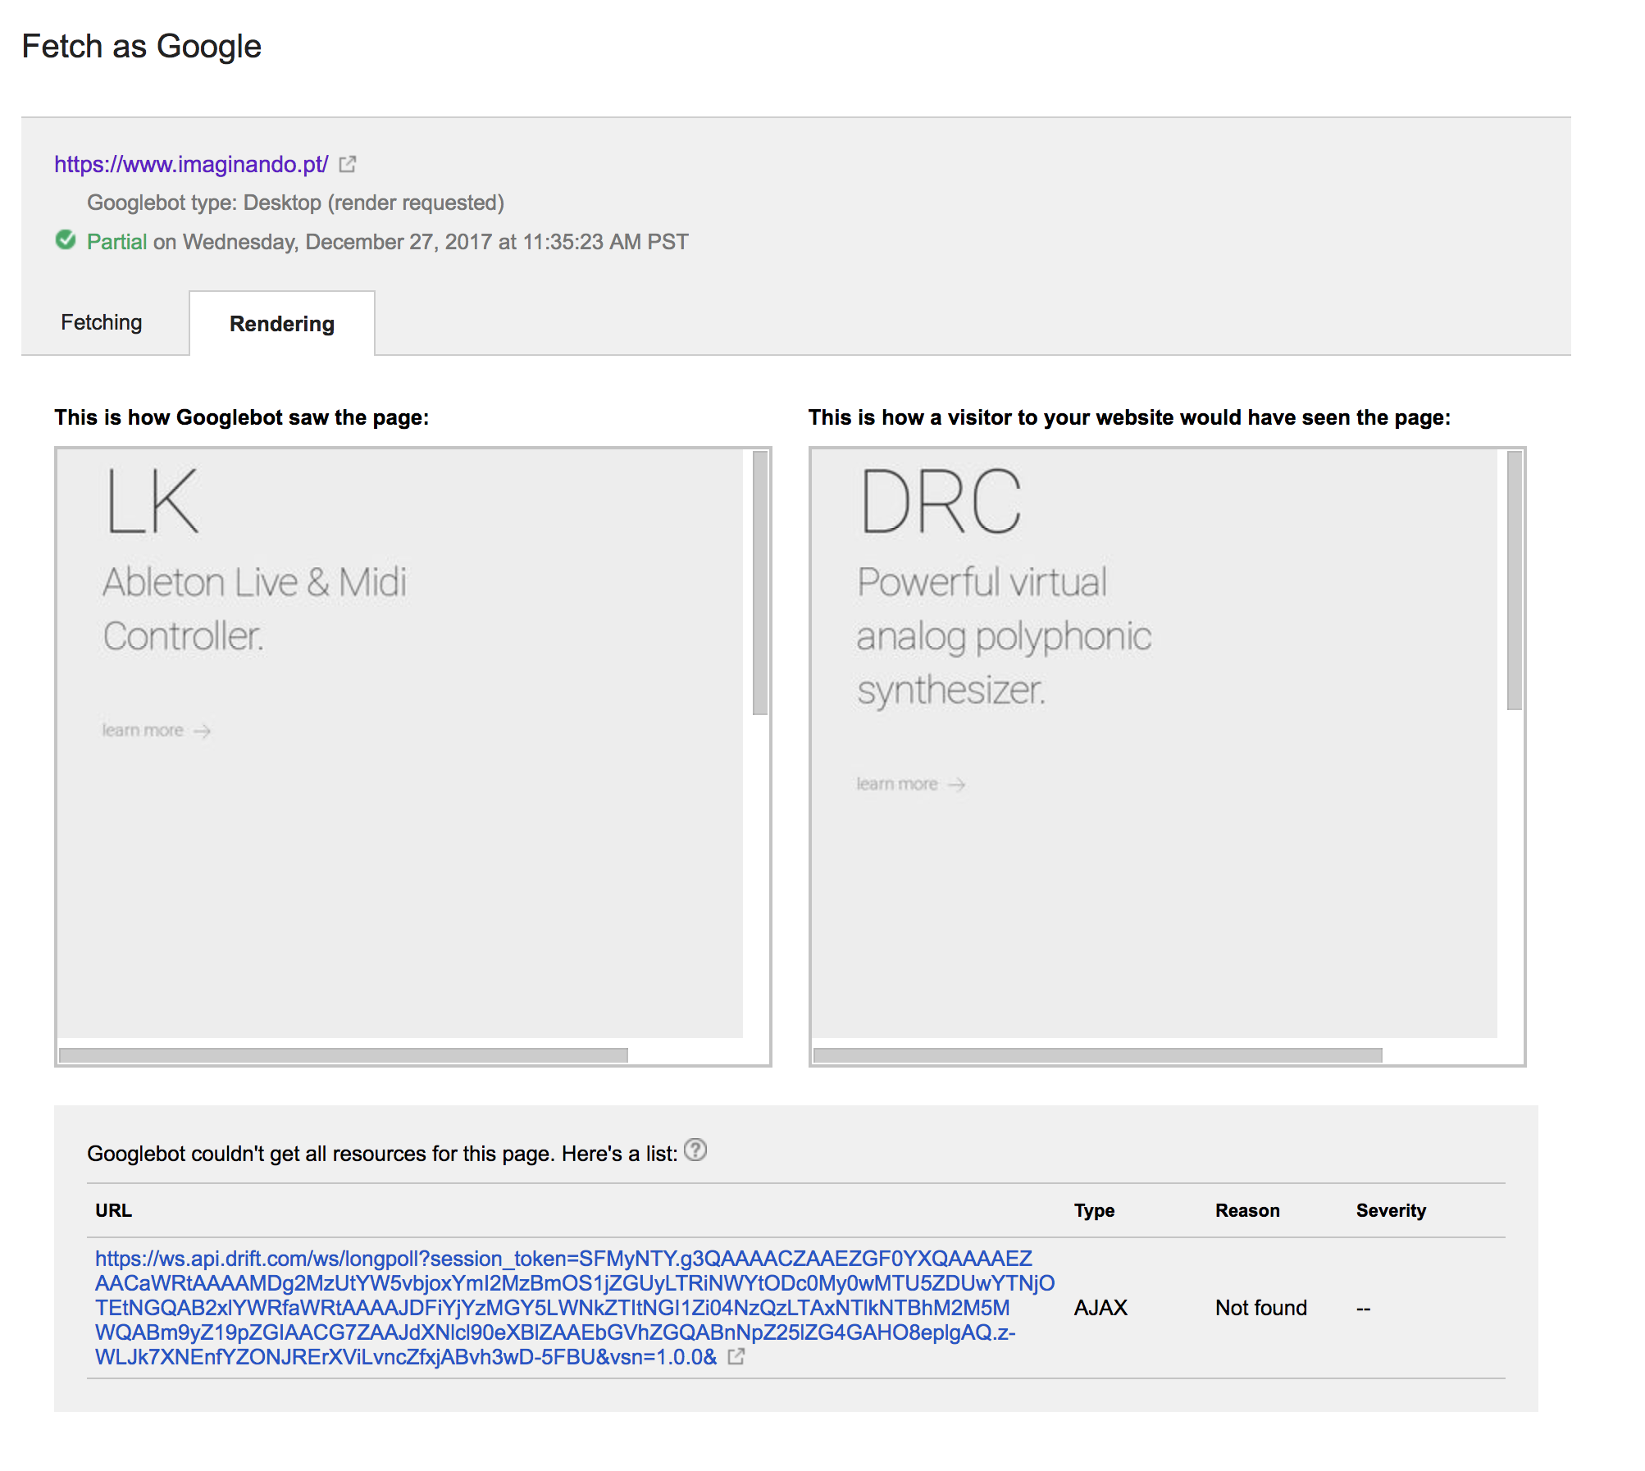1645x1471 pixels.
Task: Select the Rendering tab
Action: coord(282,324)
